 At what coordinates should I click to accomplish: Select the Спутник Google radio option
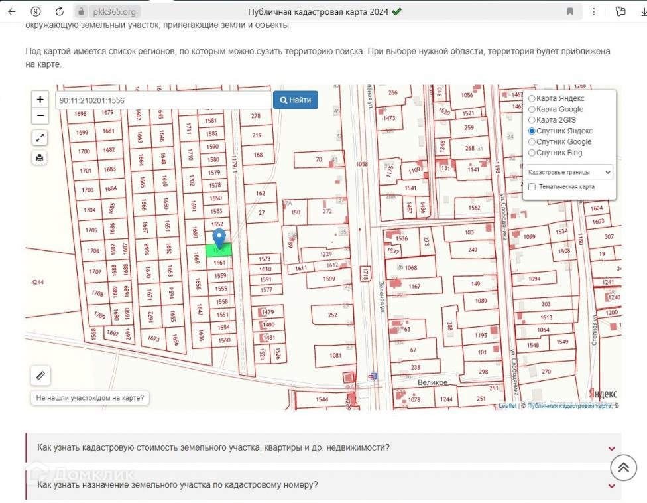click(x=532, y=141)
